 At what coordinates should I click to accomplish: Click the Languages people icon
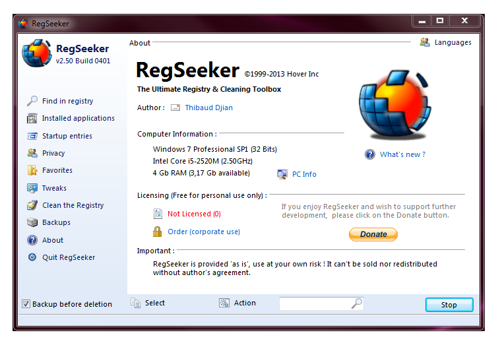click(x=425, y=42)
